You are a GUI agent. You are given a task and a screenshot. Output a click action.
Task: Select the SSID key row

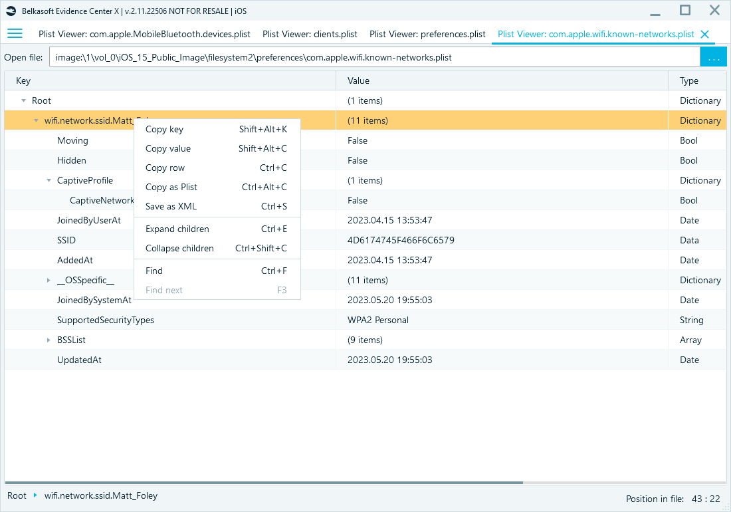pos(66,240)
